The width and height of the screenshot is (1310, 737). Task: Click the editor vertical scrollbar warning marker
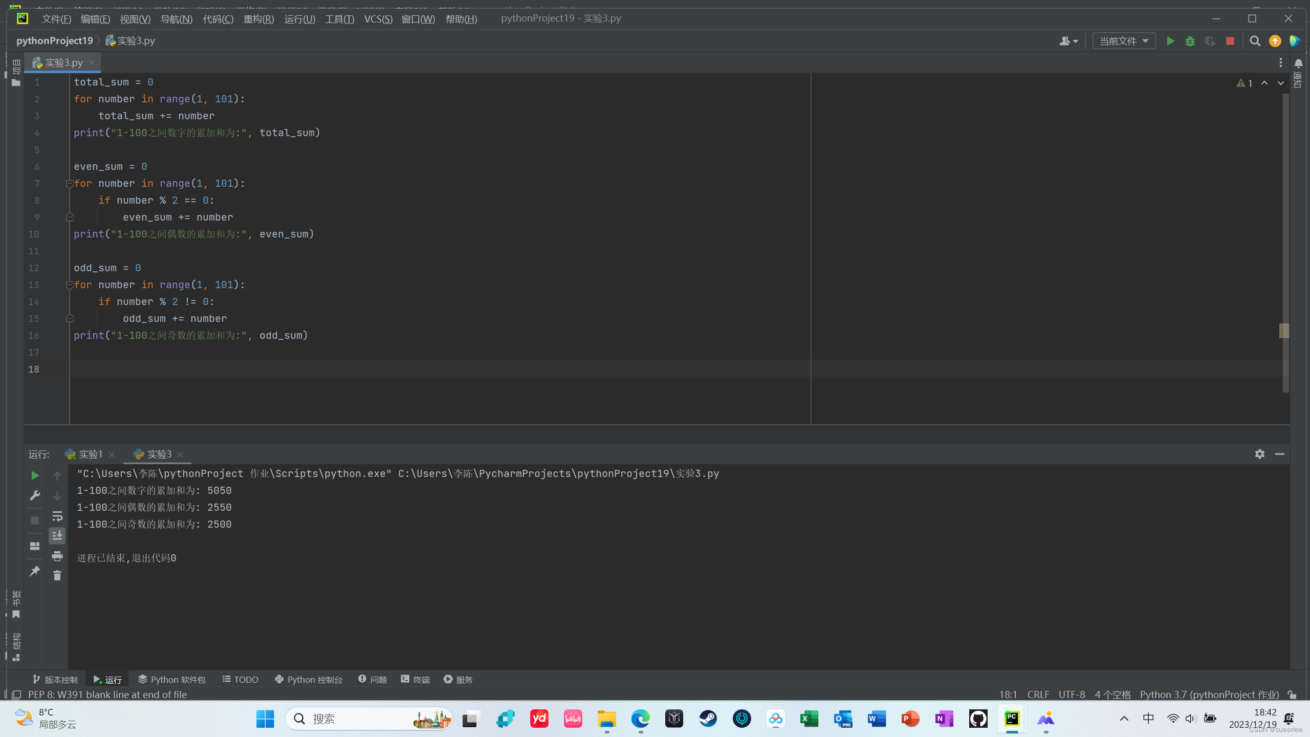click(x=1284, y=331)
